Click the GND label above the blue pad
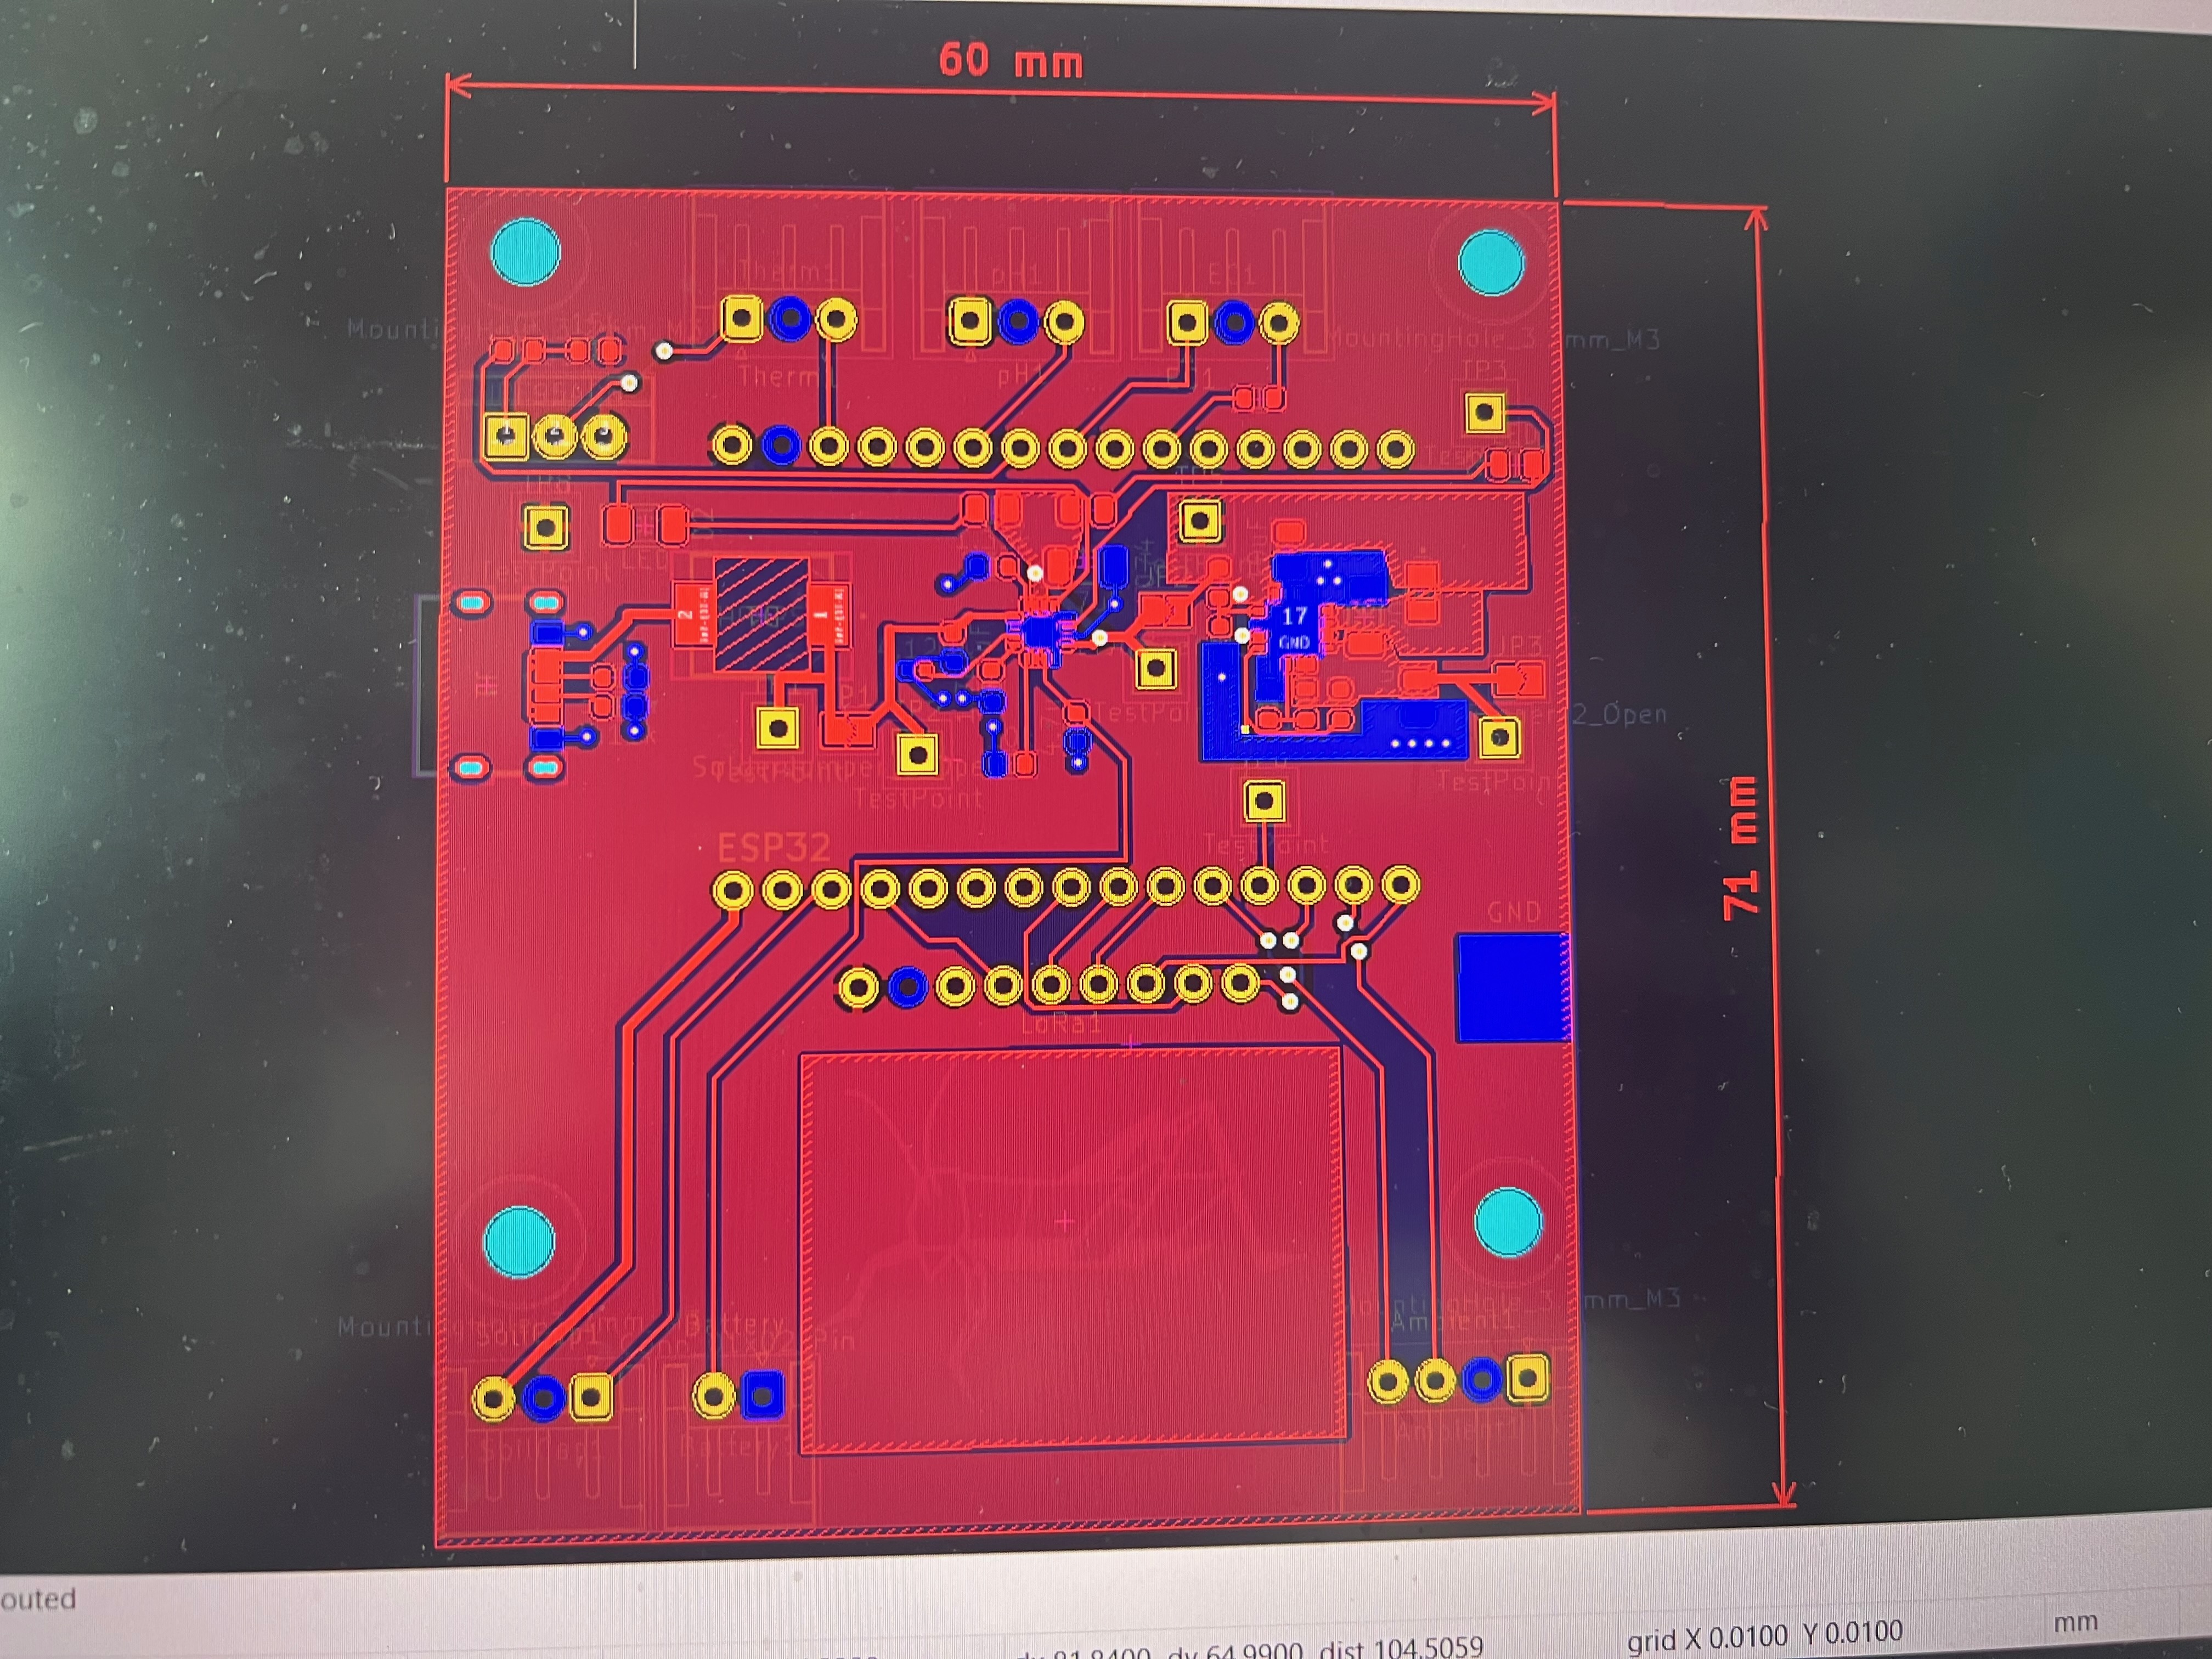Viewport: 2212px width, 1659px height. coord(1514,912)
